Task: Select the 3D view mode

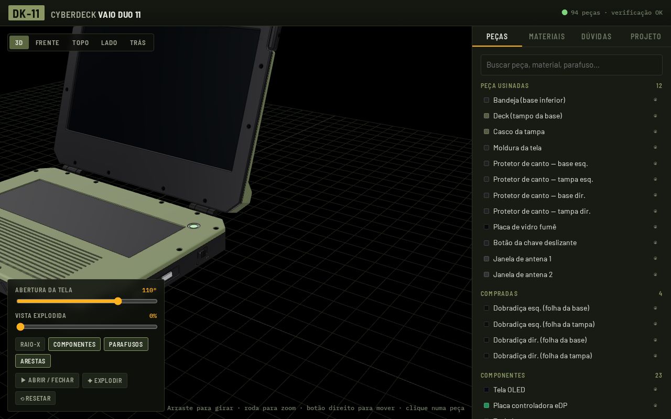Action: 19,42
